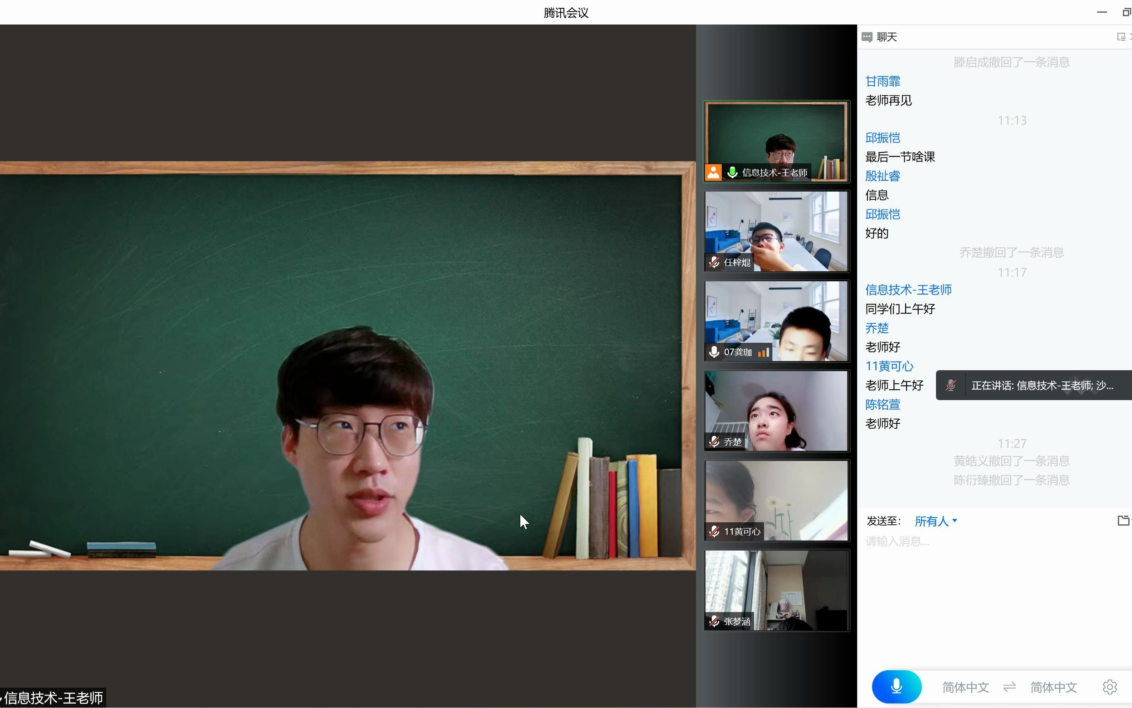
Task: Click microphone icon on 07龚珈 tile
Action: 714,352
